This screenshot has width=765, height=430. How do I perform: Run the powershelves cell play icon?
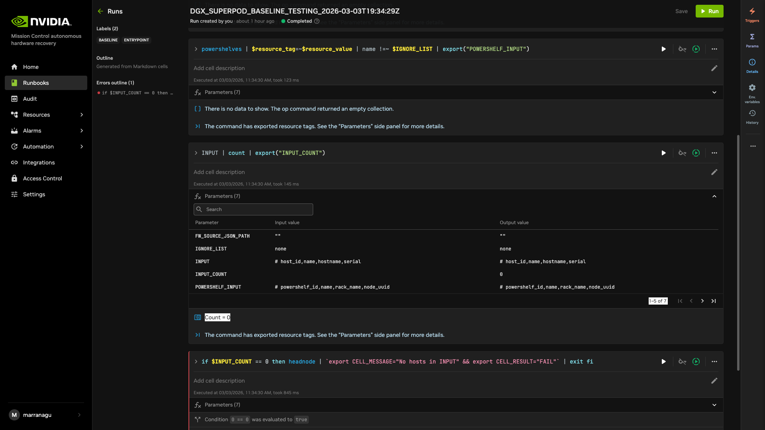(x=663, y=49)
